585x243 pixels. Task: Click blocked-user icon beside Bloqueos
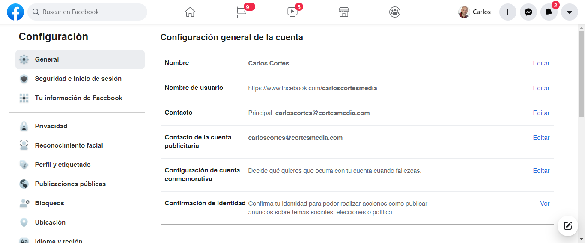24,203
